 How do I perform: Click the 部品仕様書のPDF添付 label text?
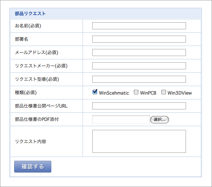[37, 119]
